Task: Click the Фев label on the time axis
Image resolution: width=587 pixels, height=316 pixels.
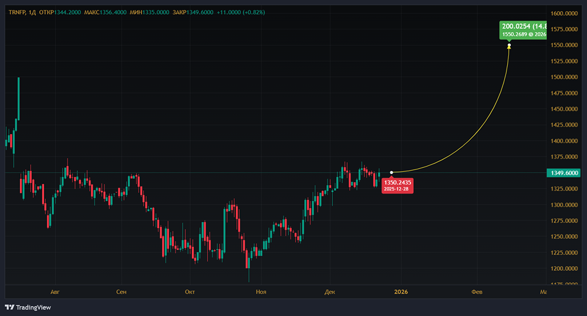Action: pos(477,291)
